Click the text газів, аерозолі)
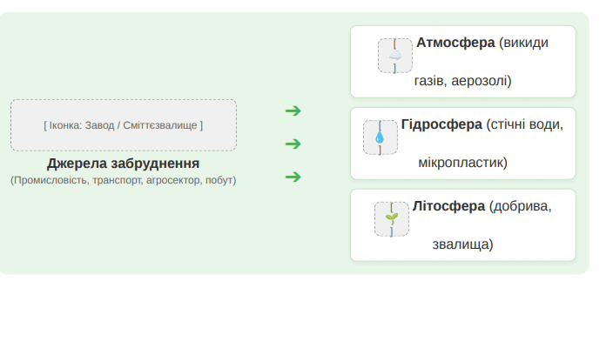Viewport: 613px width, 361px height. point(463,81)
